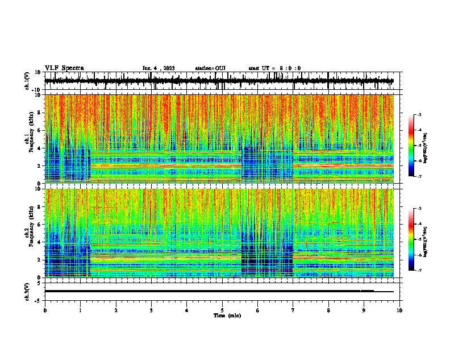Click inside the ch.2 spectrogram panel

[219, 233]
